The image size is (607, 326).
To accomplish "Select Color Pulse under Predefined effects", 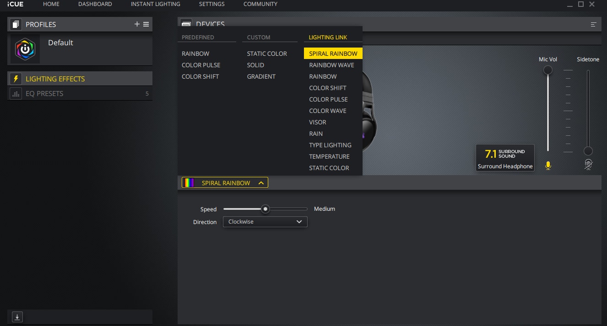I will coord(201,65).
